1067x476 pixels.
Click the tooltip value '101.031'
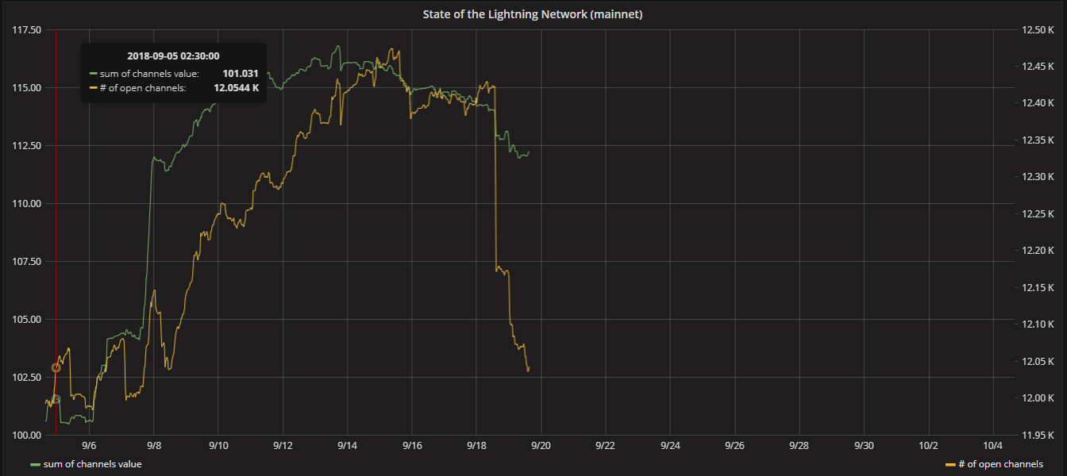tap(241, 74)
